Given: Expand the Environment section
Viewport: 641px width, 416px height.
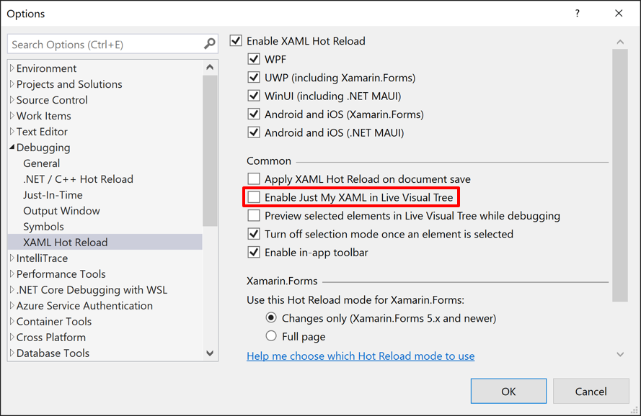Looking at the screenshot, I should coord(12,68).
